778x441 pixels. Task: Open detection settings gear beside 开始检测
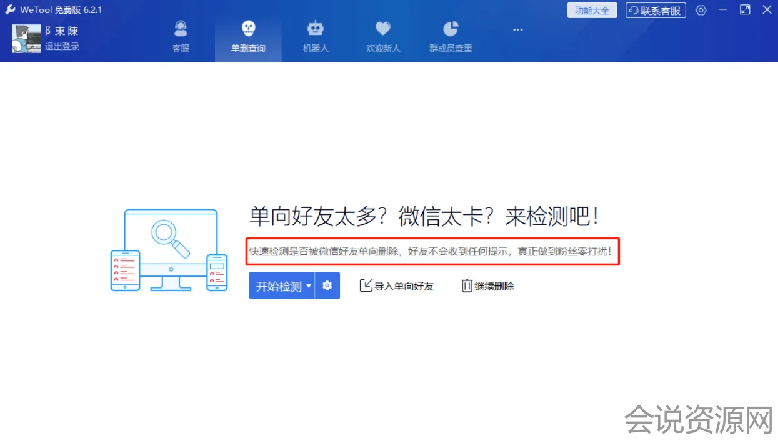click(x=327, y=286)
